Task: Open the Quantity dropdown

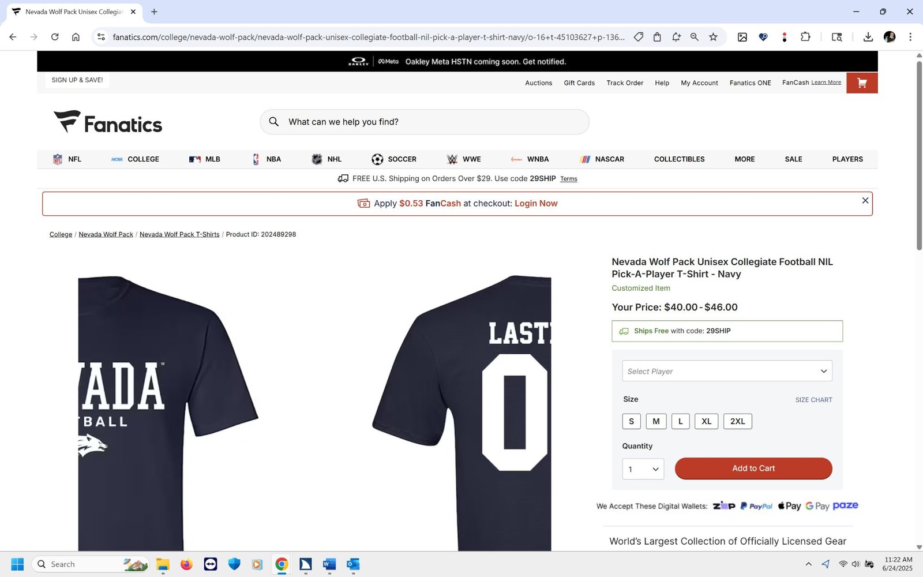Action: [x=643, y=469]
